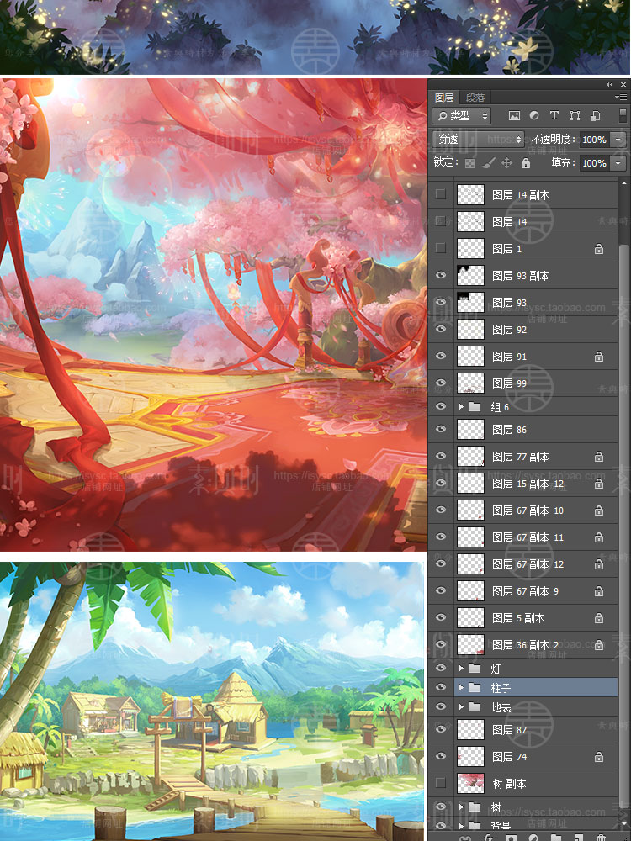The image size is (631, 841).
Task: Click lock icon on 图层 77 副本
Action: [x=599, y=457]
